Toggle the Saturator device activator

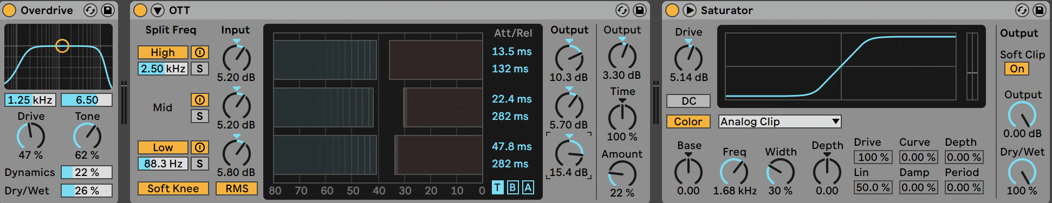[x=672, y=10]
